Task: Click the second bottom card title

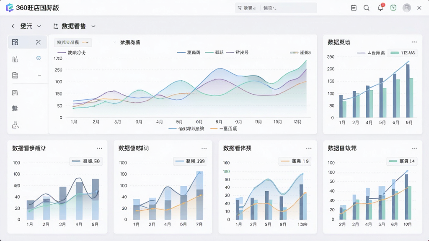Action: (134, 148)
